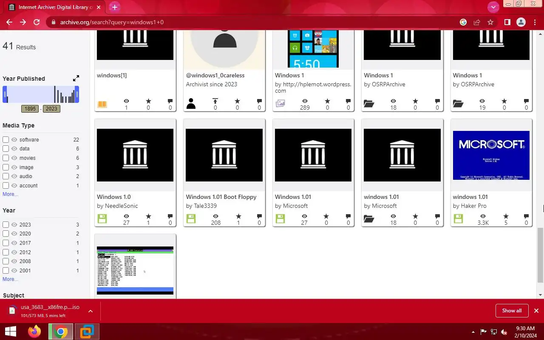Check the image media type checkbox
544x340 pixels.
point(6,167)
